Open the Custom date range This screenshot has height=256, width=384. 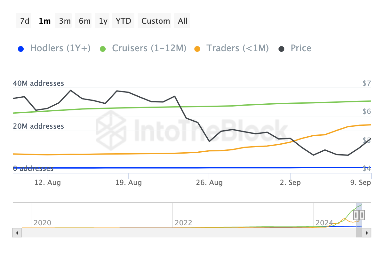click(156, 21)
